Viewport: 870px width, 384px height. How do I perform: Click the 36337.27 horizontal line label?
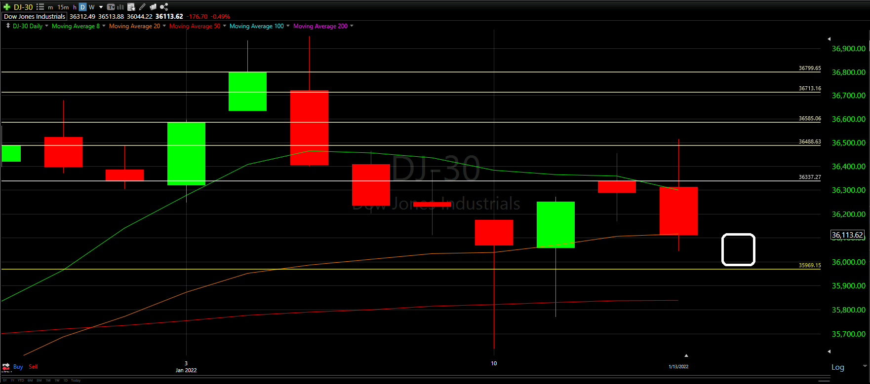click(810, 177)
